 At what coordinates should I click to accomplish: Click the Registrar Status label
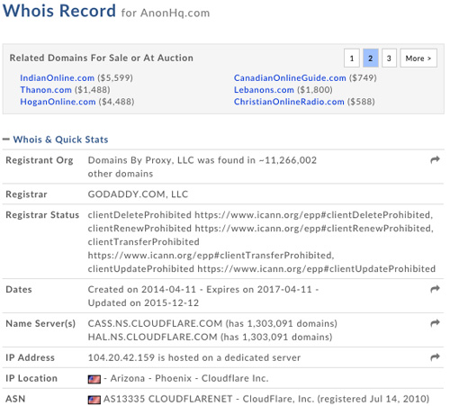(42, 215)
